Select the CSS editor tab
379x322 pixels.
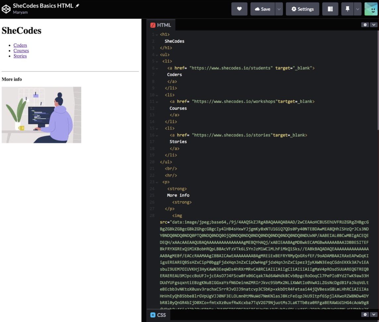[x=158, y=315]
